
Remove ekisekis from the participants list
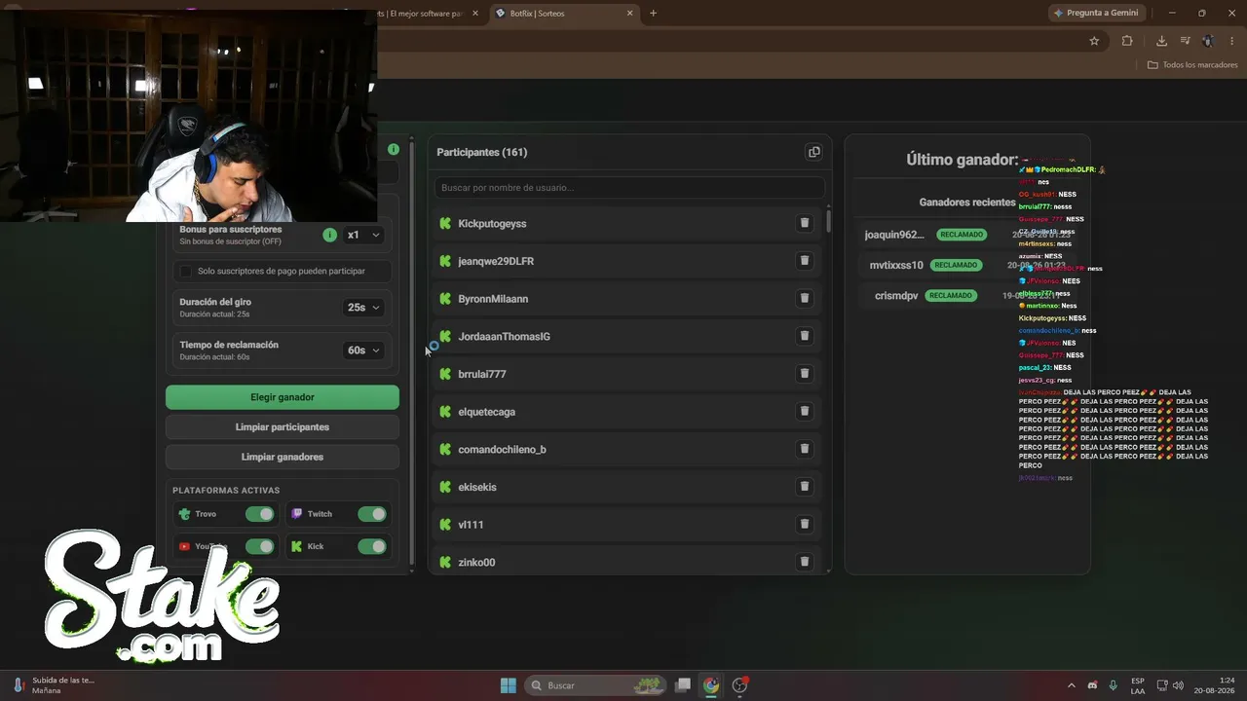coord(805,487)
